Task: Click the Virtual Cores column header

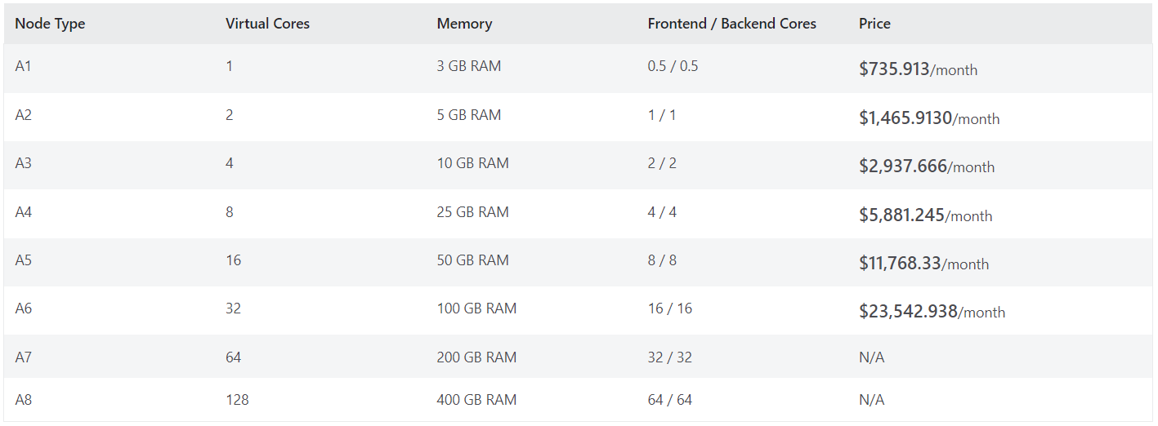Action: pos(267,24)
